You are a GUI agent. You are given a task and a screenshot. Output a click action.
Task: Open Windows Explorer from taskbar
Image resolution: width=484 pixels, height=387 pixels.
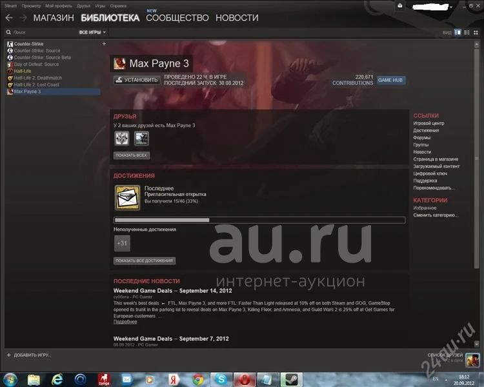click(34, 380)
